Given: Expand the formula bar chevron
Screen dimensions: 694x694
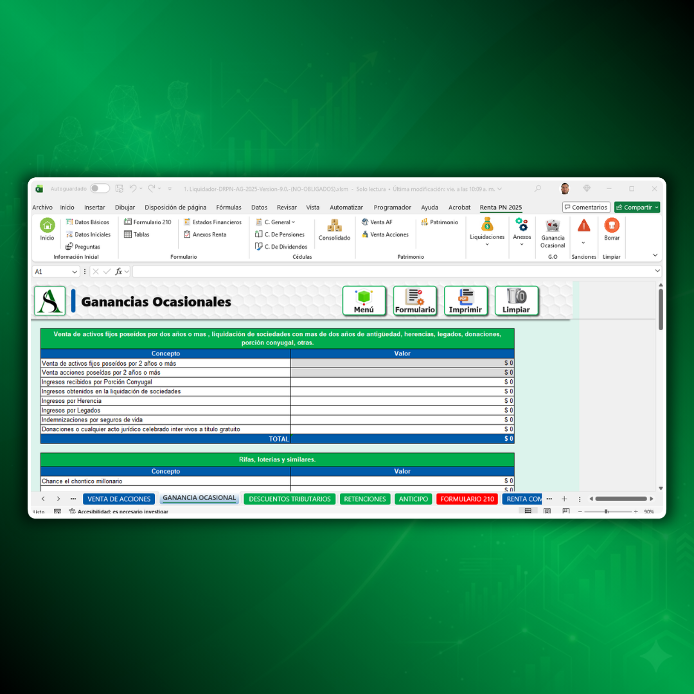Looking at the screenshot, I should 657,272.
